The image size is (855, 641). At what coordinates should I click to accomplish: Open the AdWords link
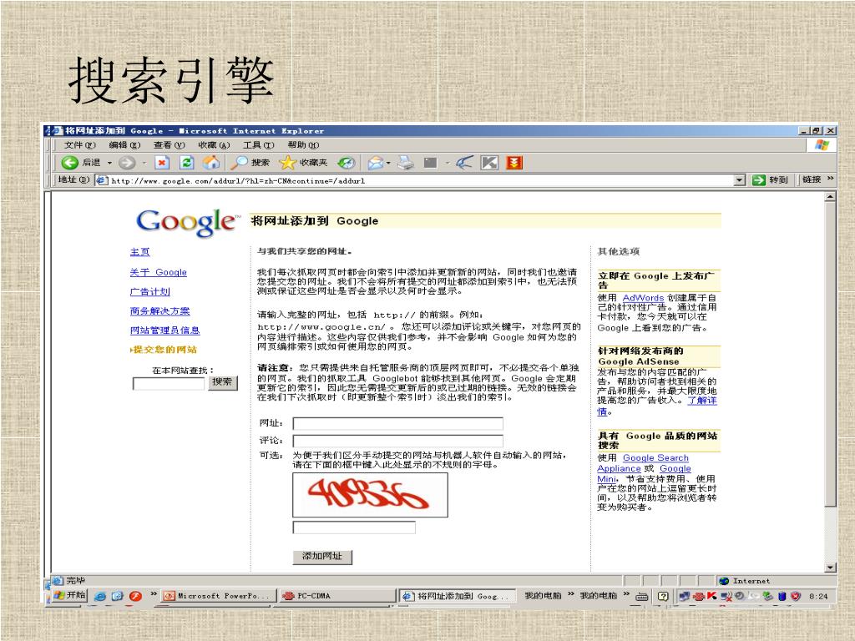[643, 298]
